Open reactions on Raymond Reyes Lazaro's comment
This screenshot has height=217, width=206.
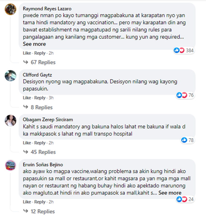point(183,50)
